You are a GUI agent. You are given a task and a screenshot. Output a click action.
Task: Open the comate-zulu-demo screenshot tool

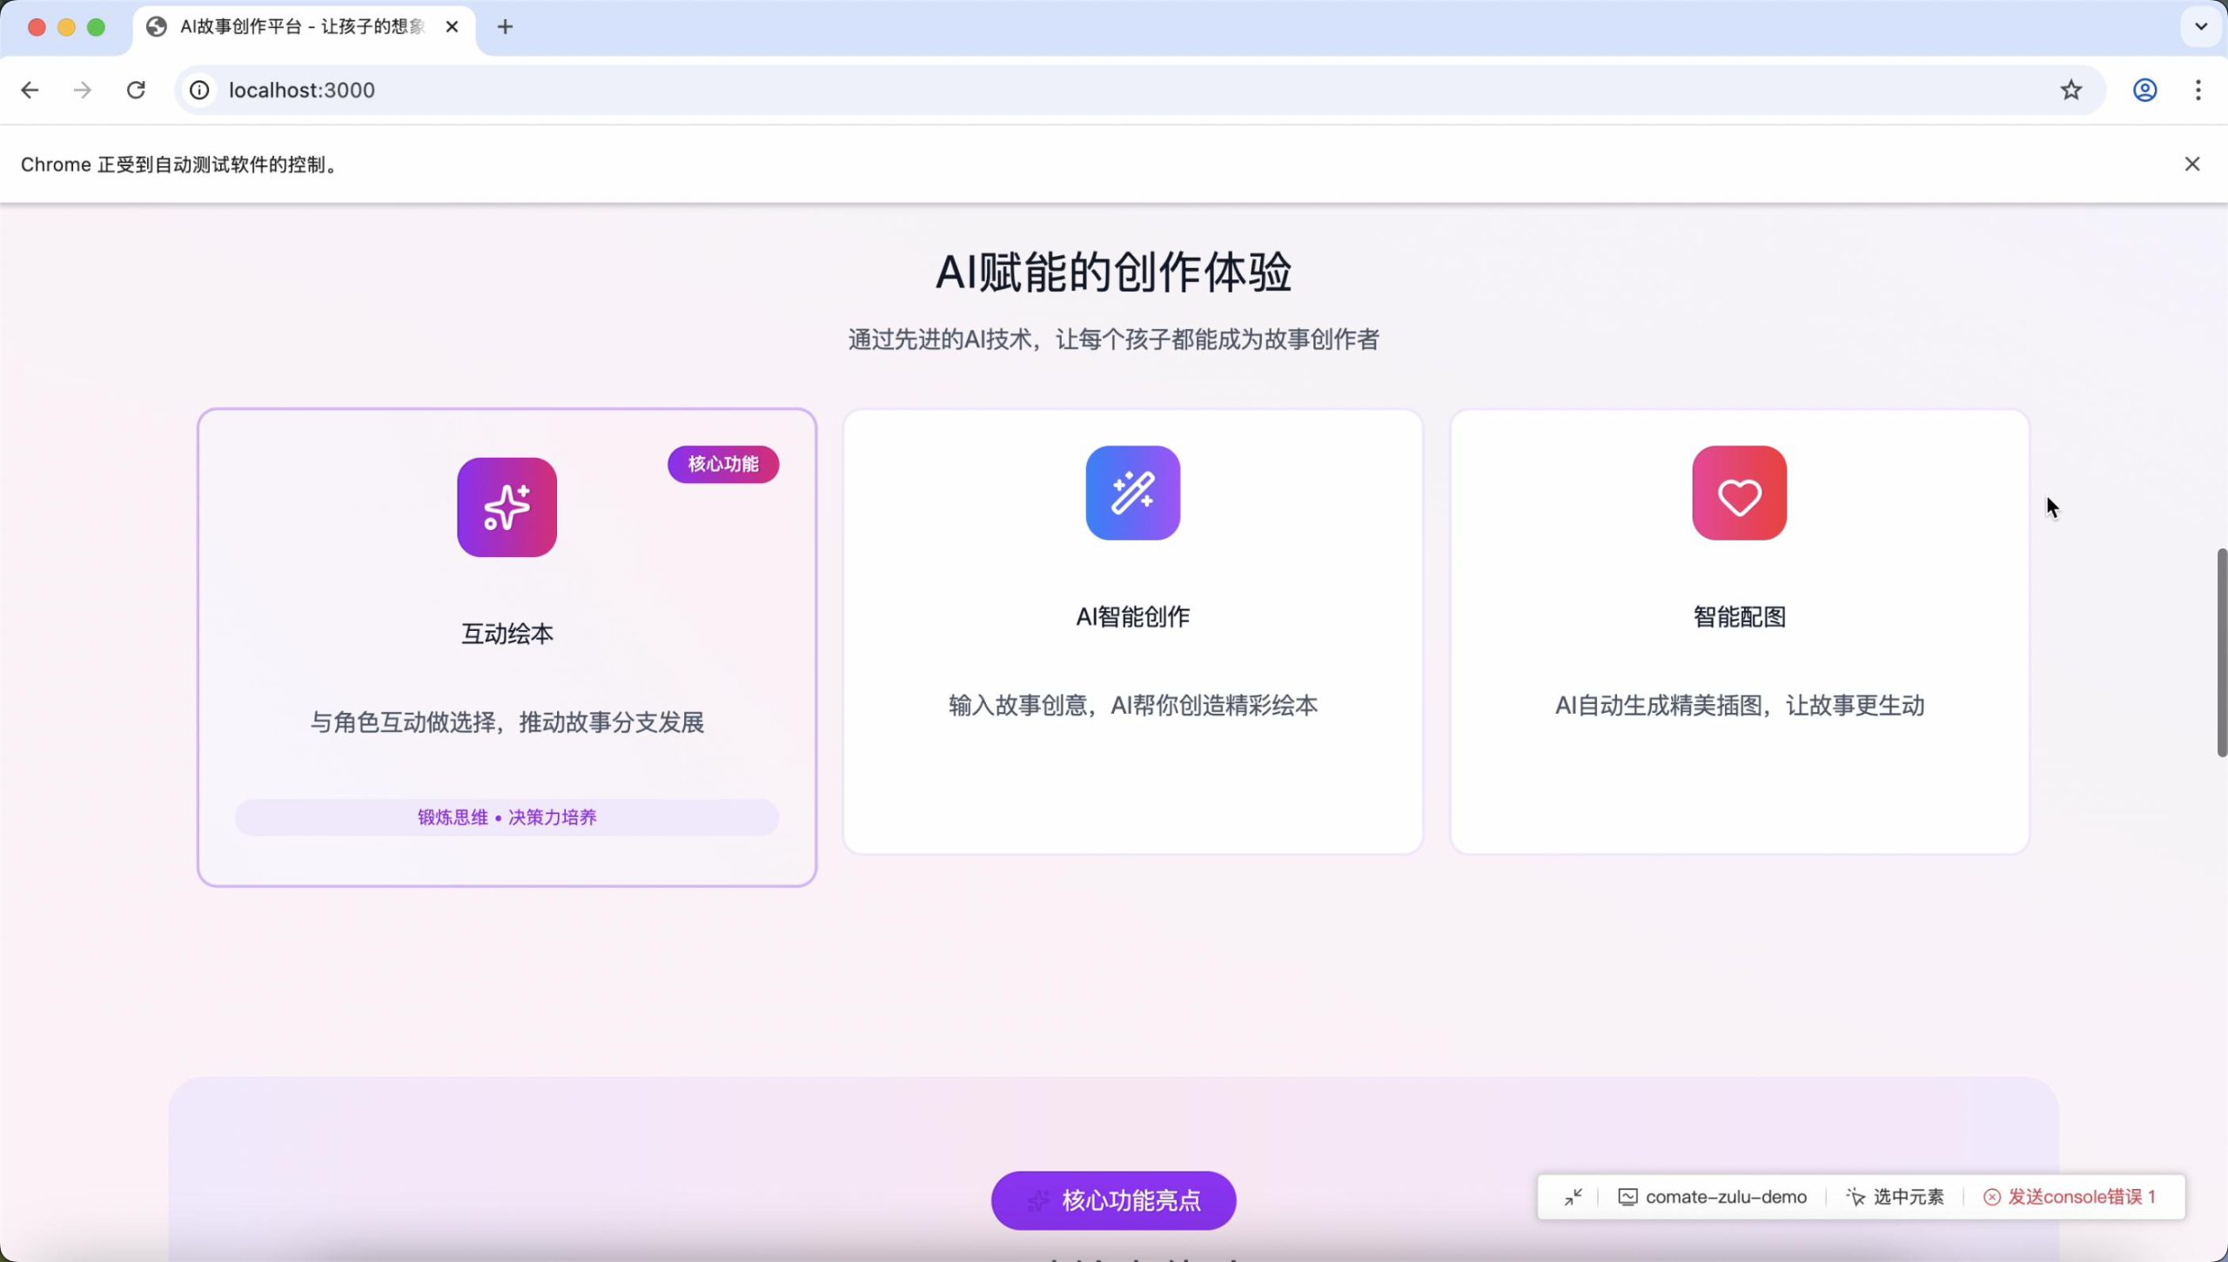click(x=1712, y=1196)
